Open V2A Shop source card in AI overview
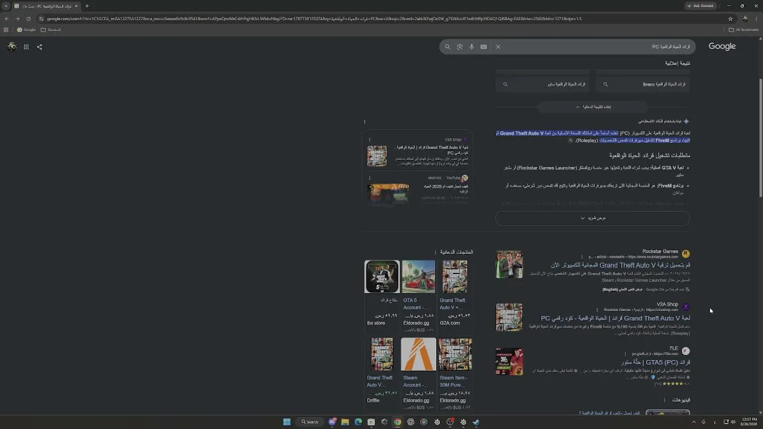 417,152
